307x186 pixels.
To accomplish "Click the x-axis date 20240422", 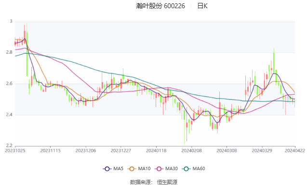I will point(295,150).
